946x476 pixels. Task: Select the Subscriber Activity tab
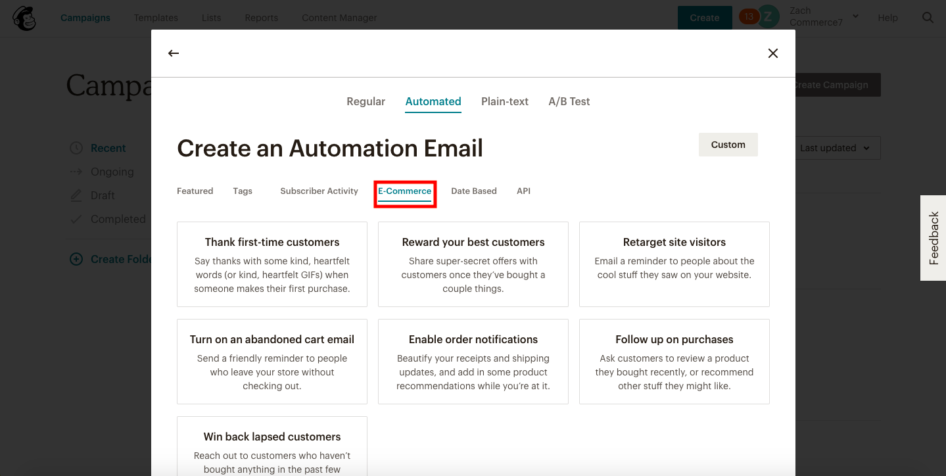pyautogui.click(x=319, y=191)
